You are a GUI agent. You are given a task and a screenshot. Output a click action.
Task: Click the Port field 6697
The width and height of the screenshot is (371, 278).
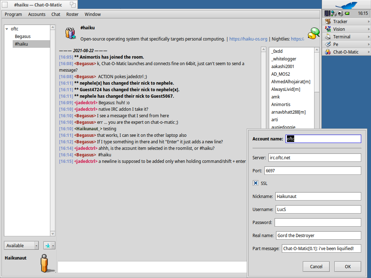click(313, 171)
